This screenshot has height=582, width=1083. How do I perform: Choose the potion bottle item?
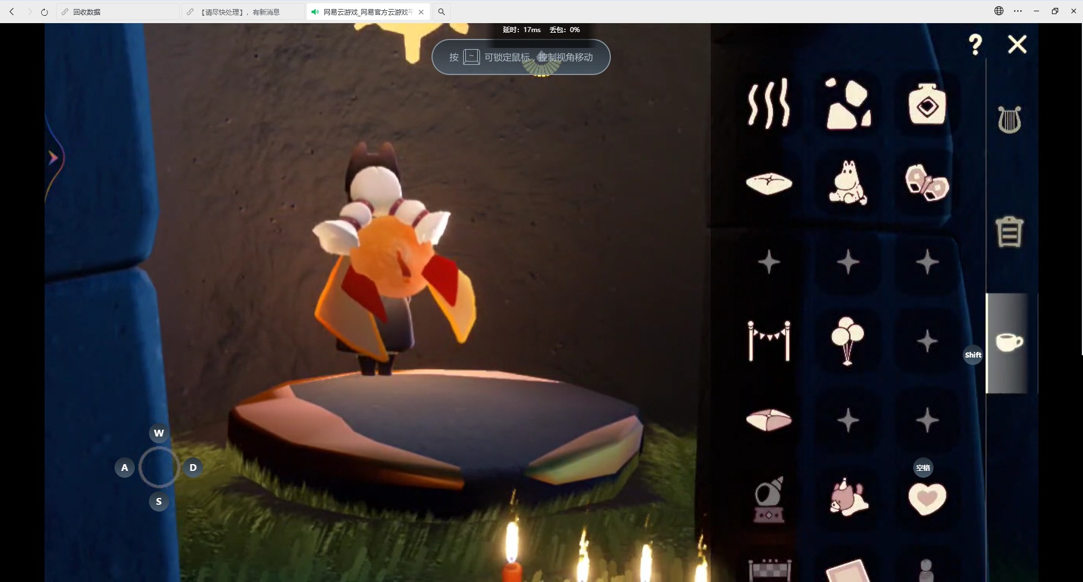(927, 104)
